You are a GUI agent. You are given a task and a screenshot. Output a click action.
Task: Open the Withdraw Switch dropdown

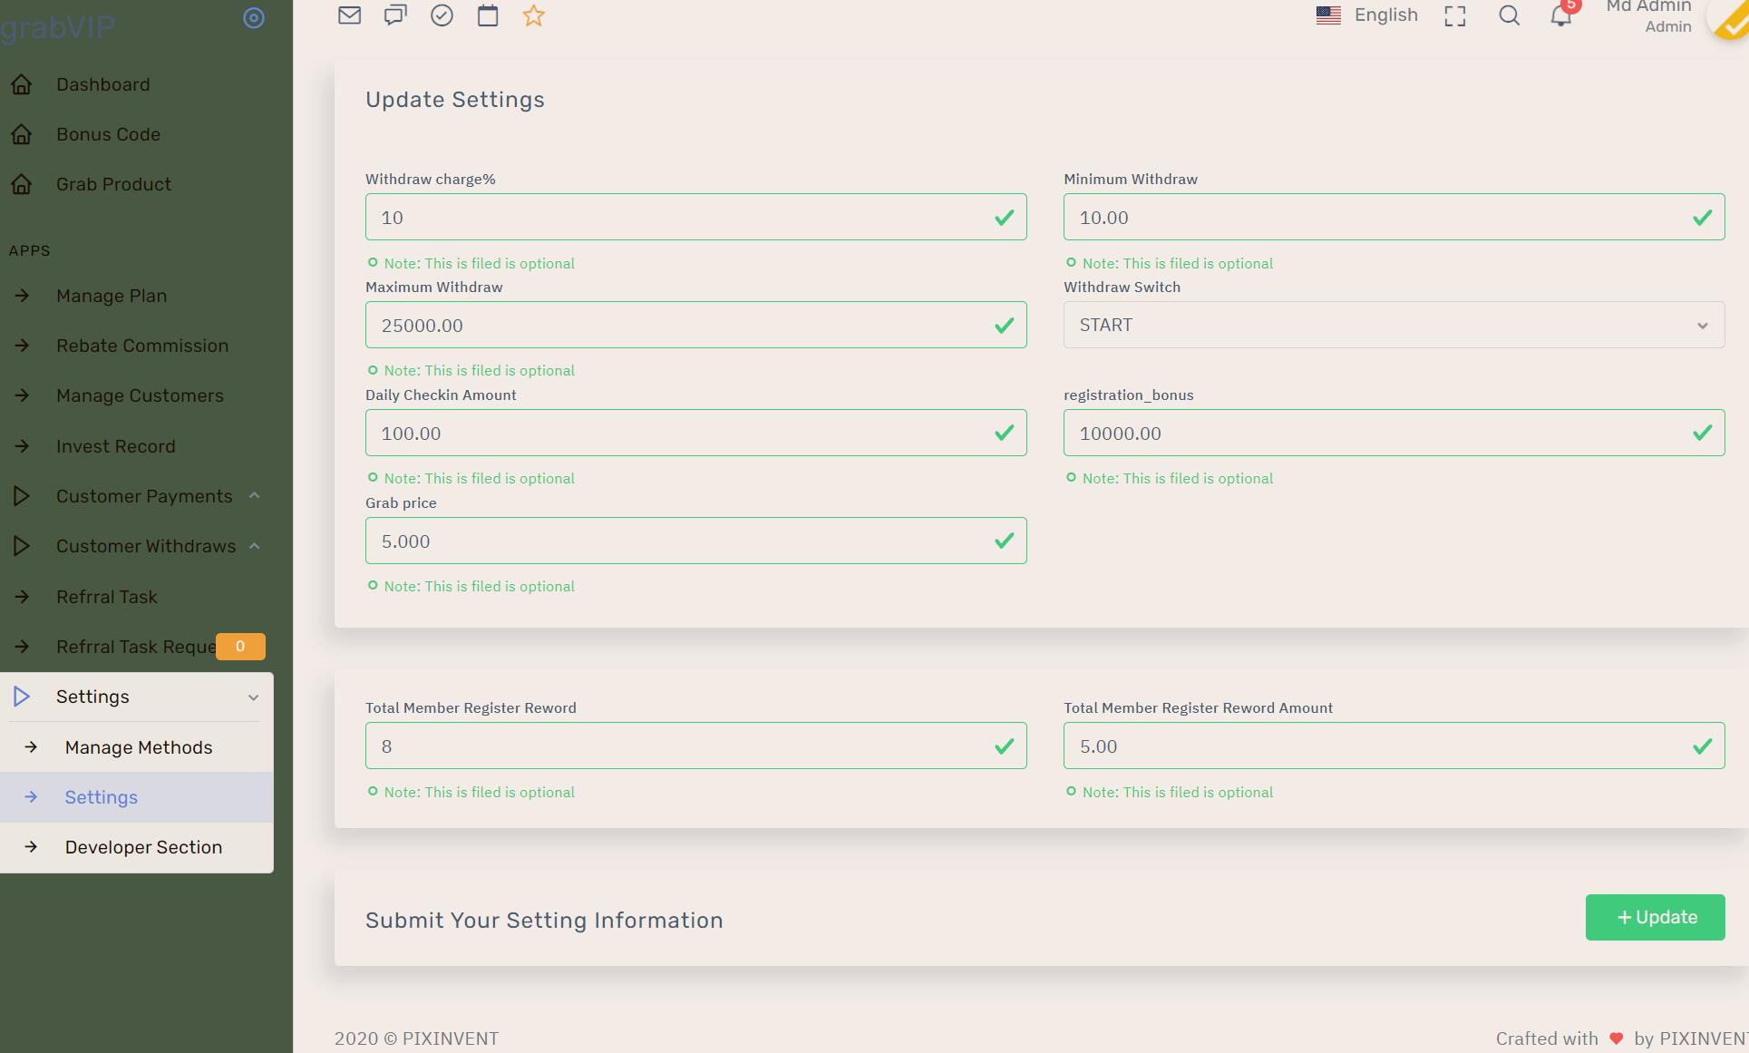[x=1394, y=325]
